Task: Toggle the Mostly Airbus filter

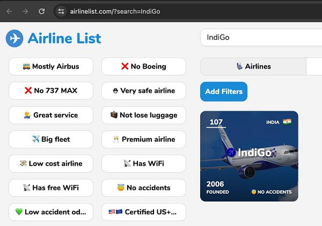Action: (51, 67)
